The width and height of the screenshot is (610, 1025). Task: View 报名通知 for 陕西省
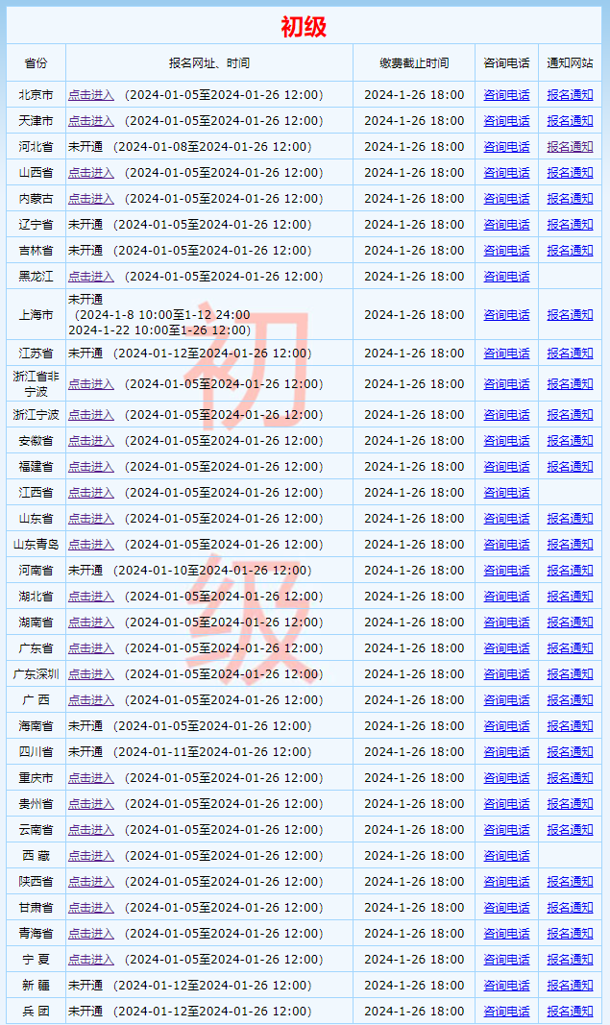point(570,882)
